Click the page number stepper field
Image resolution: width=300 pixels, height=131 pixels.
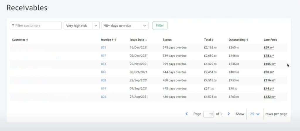tap(208, 114)
